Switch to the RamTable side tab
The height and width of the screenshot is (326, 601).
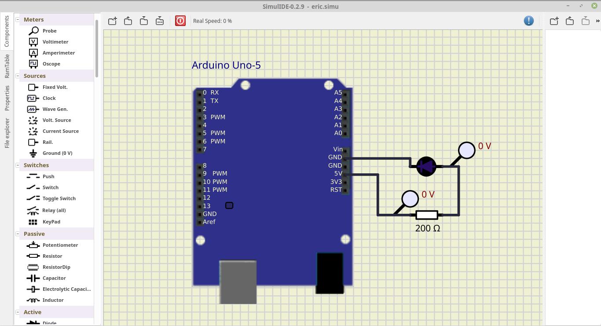(7, 66)
